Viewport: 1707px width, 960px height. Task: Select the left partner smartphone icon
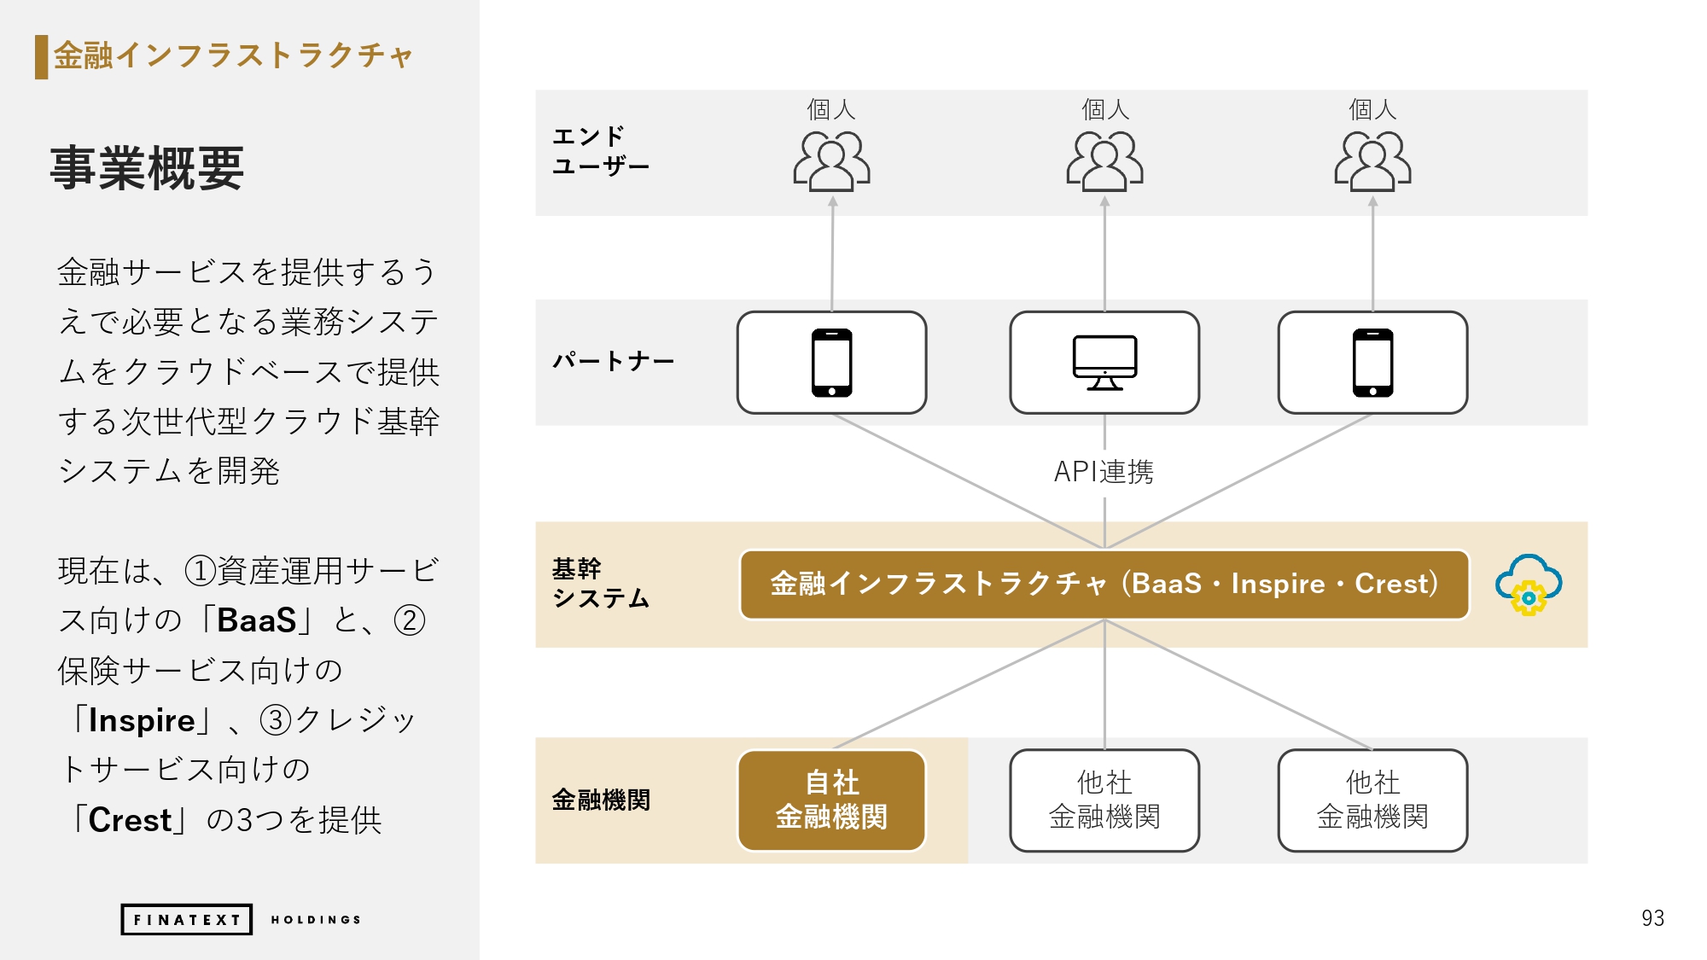(x=831, y=363)
